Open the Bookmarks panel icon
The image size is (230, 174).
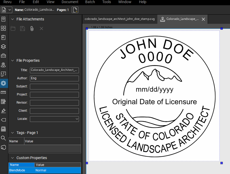point(3,37)
